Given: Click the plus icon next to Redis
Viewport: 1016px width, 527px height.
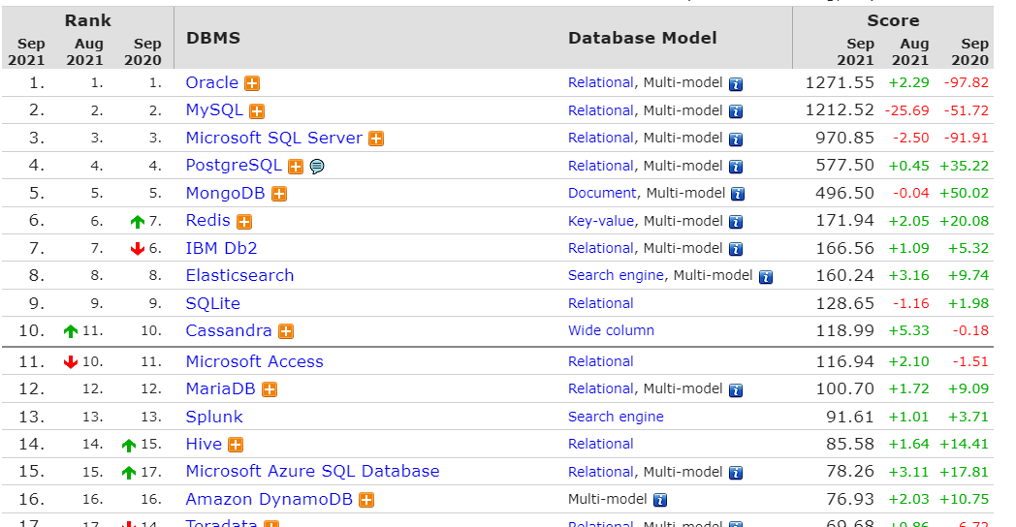Looking at the screenshot, I should pos(244,222).
